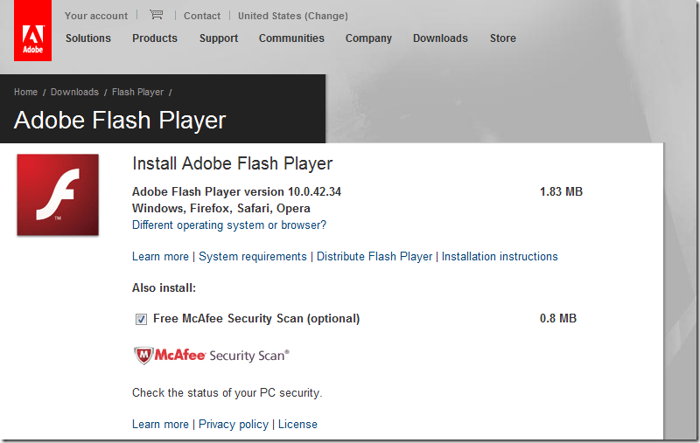This screenshot has height=443, width=700.
Task: Click the Flash Player logo image
Action: click(58, 195)
